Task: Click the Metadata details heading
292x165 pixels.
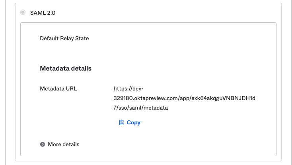Action: point(66,69)
